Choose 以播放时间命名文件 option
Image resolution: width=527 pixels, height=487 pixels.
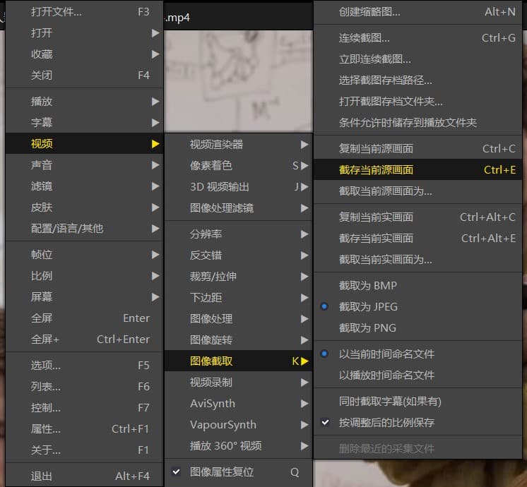pyautogui.click(x=386, y=375)
